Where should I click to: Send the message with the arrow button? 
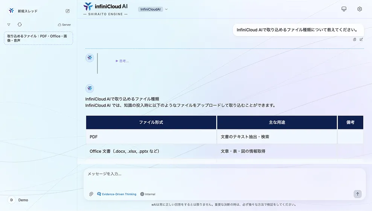pyautogui.click(x=358, y=194)
